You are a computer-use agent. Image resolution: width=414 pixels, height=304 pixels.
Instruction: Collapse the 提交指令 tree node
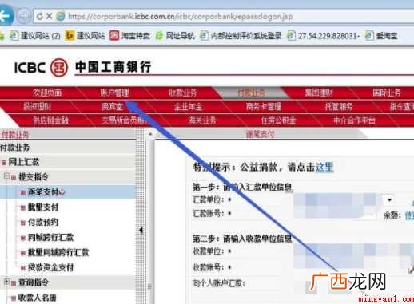click(6, 176)
